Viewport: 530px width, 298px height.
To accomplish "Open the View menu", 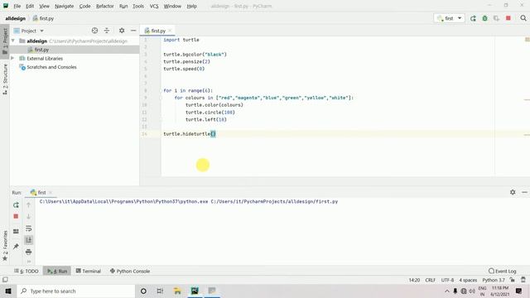I will [44, 6].
